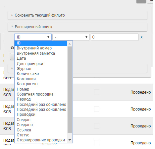Click dropdown list scroll up arrow
The image size is (155, 149).
click(x=70, y=44)
